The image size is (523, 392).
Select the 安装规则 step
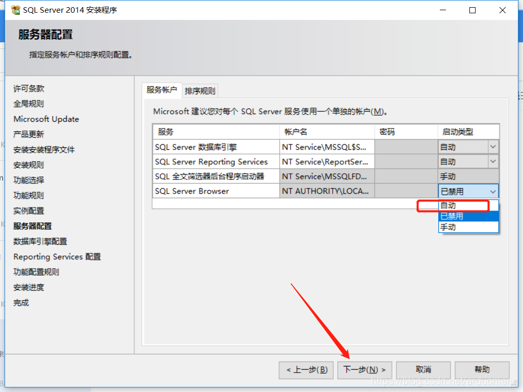(29, 165)
